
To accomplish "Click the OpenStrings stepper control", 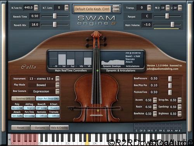I will point(180,107).
